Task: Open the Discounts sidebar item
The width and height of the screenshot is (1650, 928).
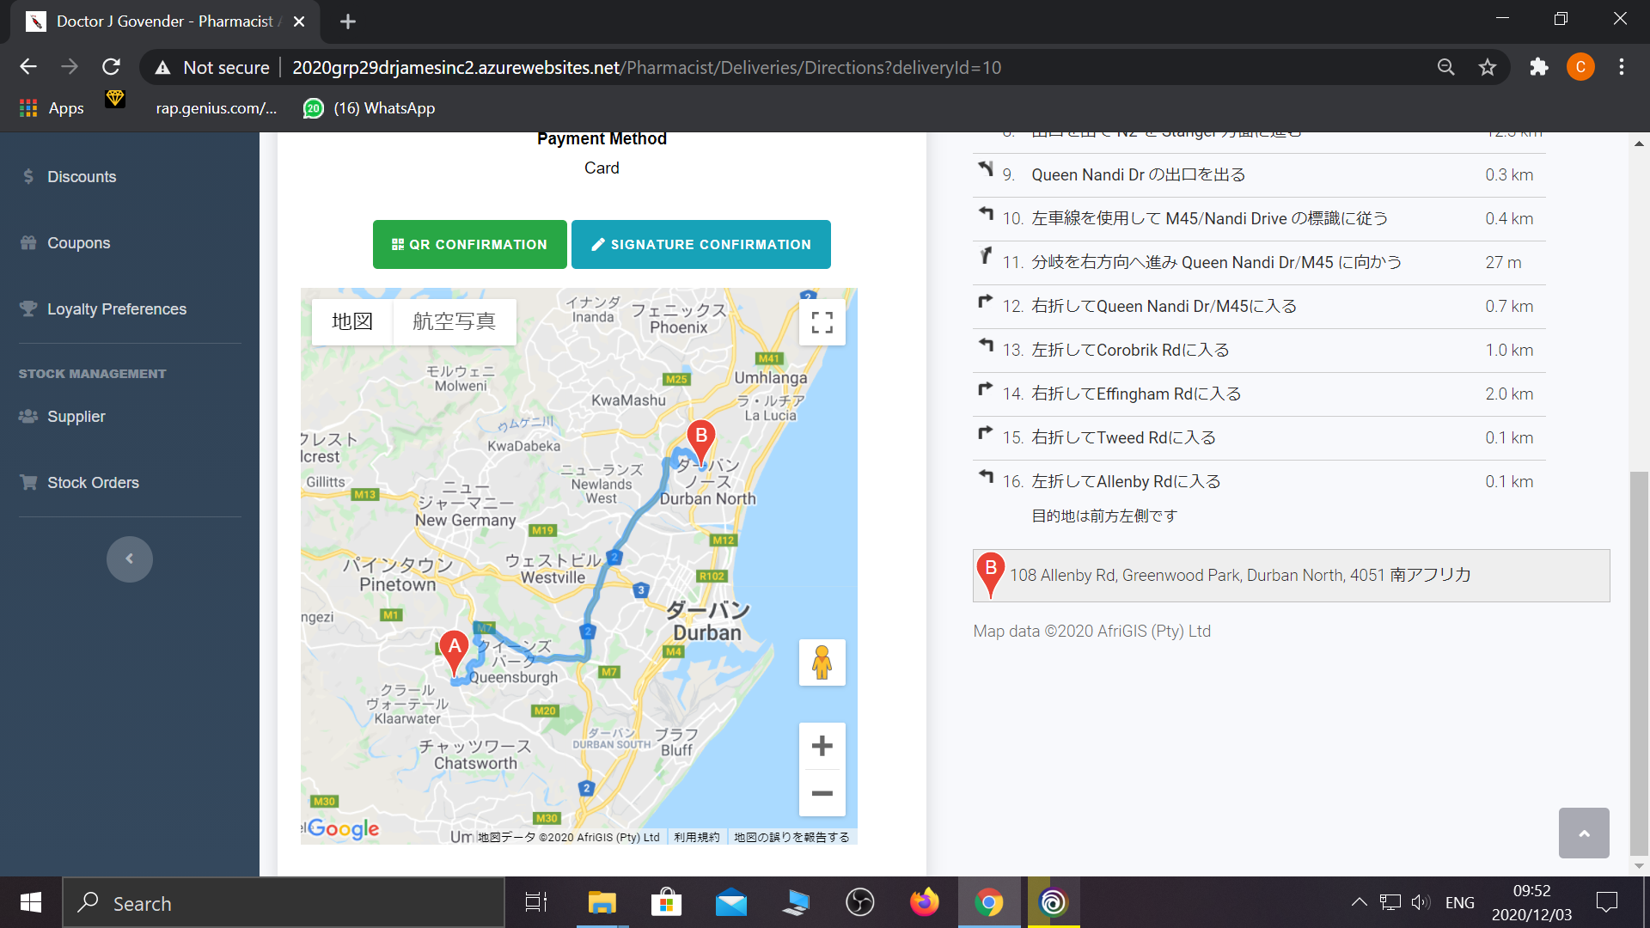Action: pos(82,177)
